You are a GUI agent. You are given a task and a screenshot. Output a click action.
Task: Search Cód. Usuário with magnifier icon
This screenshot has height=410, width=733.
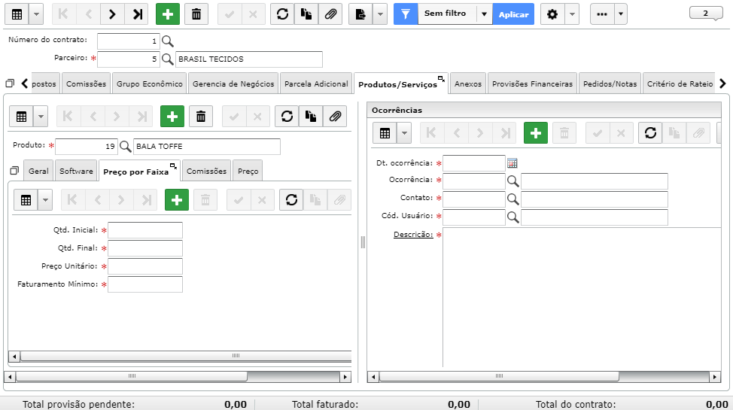coord(513,217)
